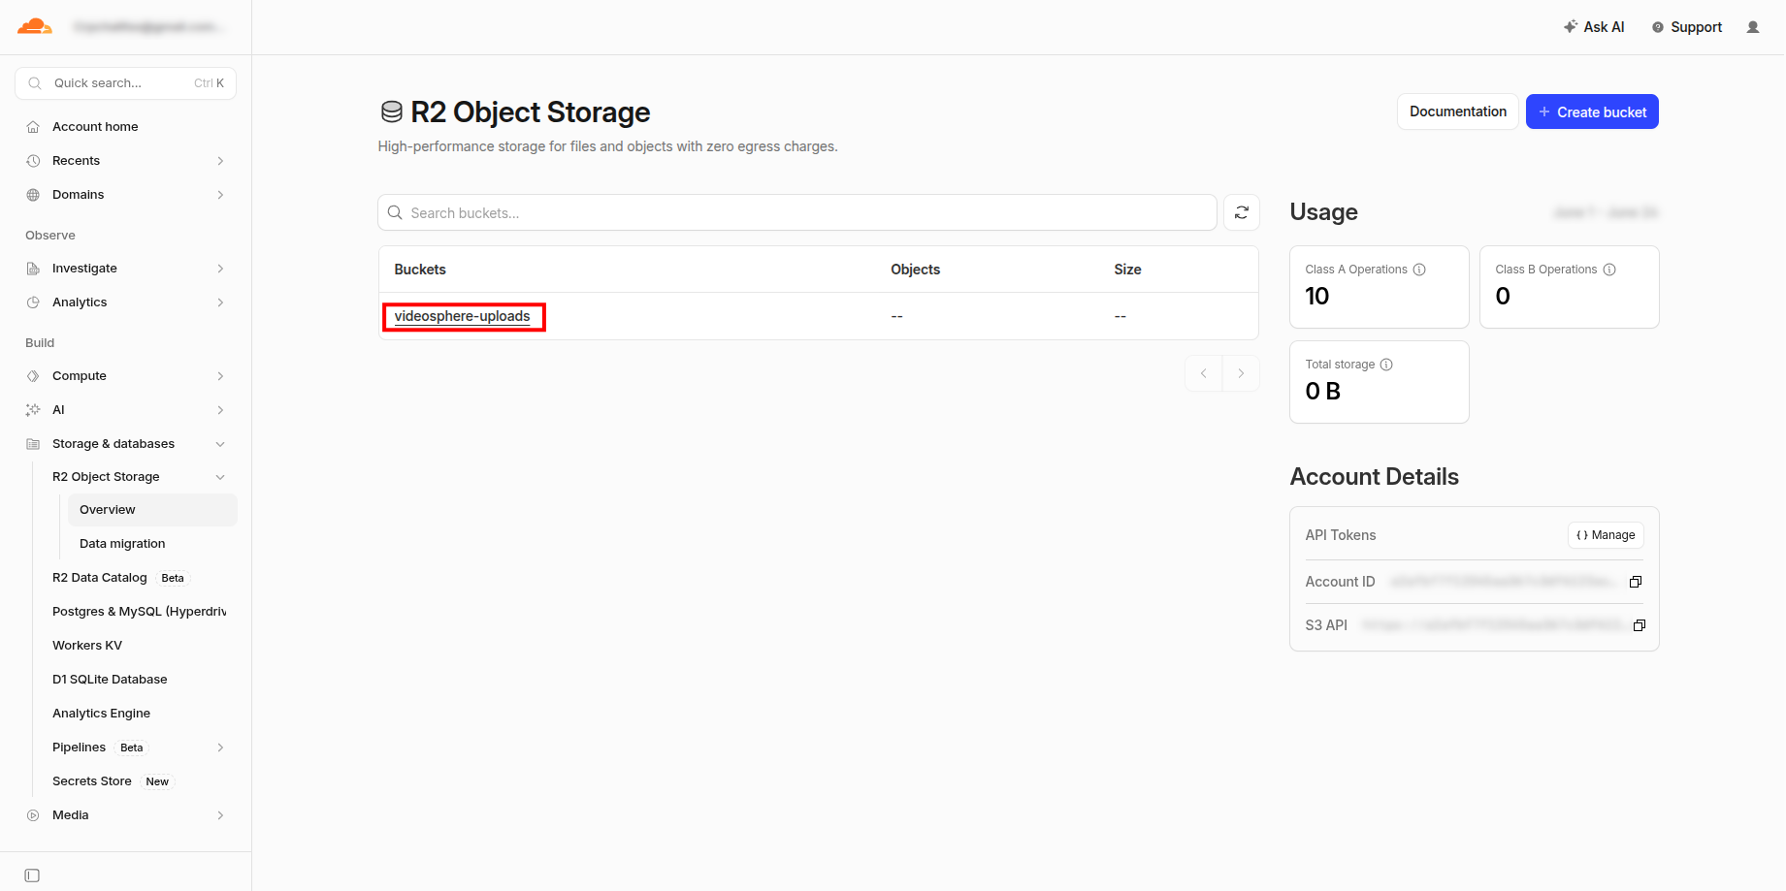Focus the Search buckets field
1786x891 pixels.
click(797, 212)
